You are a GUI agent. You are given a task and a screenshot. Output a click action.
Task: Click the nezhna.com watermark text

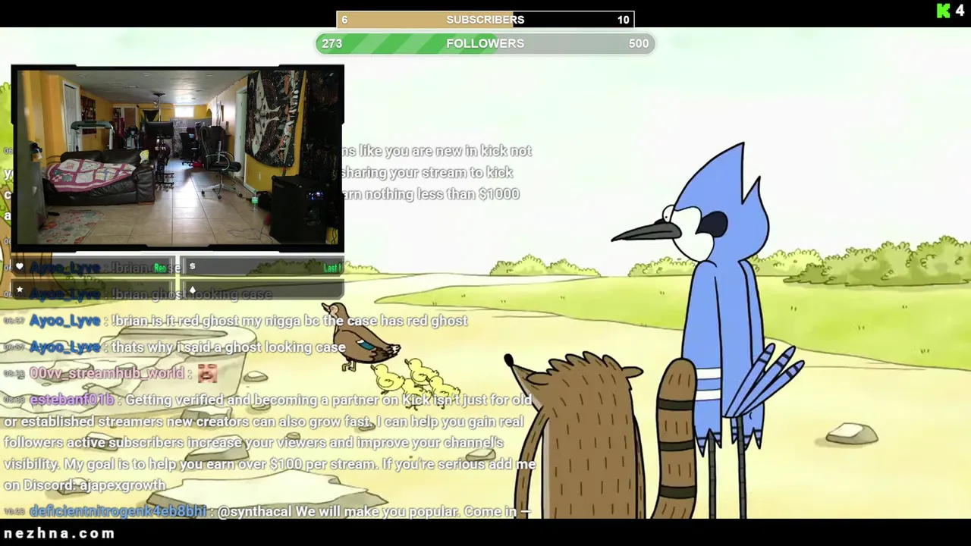(x=59, y=533)
